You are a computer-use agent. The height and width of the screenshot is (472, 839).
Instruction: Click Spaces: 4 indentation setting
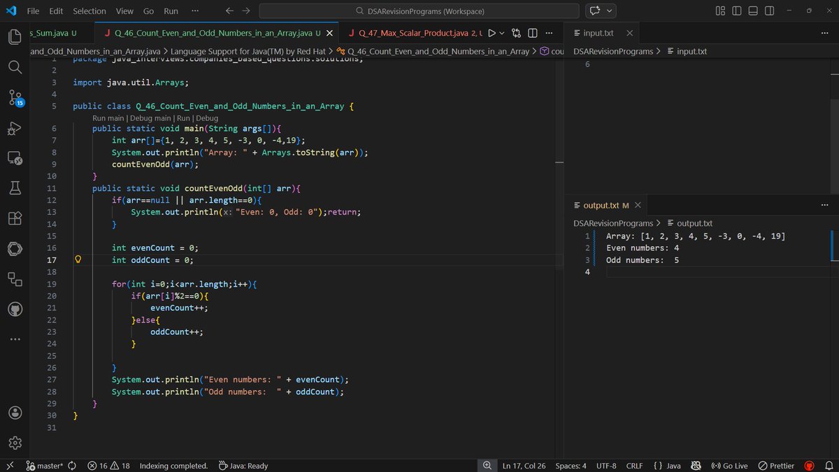[x=571, y=466]
